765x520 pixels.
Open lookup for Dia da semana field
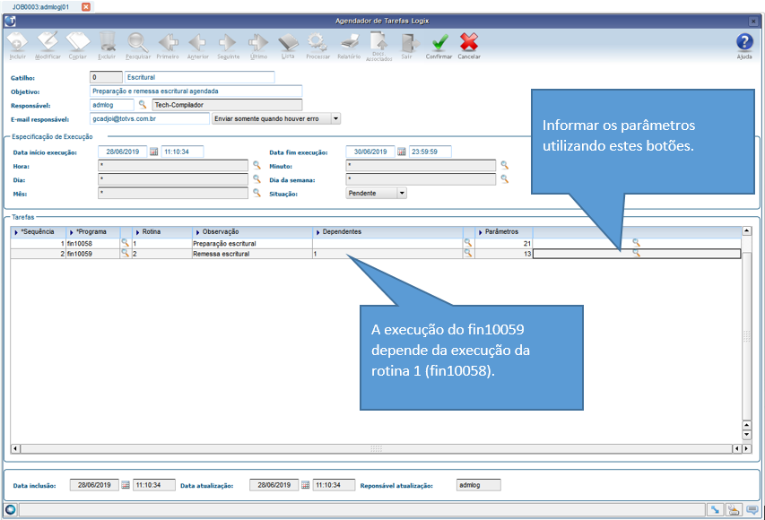tap(505, 179)
